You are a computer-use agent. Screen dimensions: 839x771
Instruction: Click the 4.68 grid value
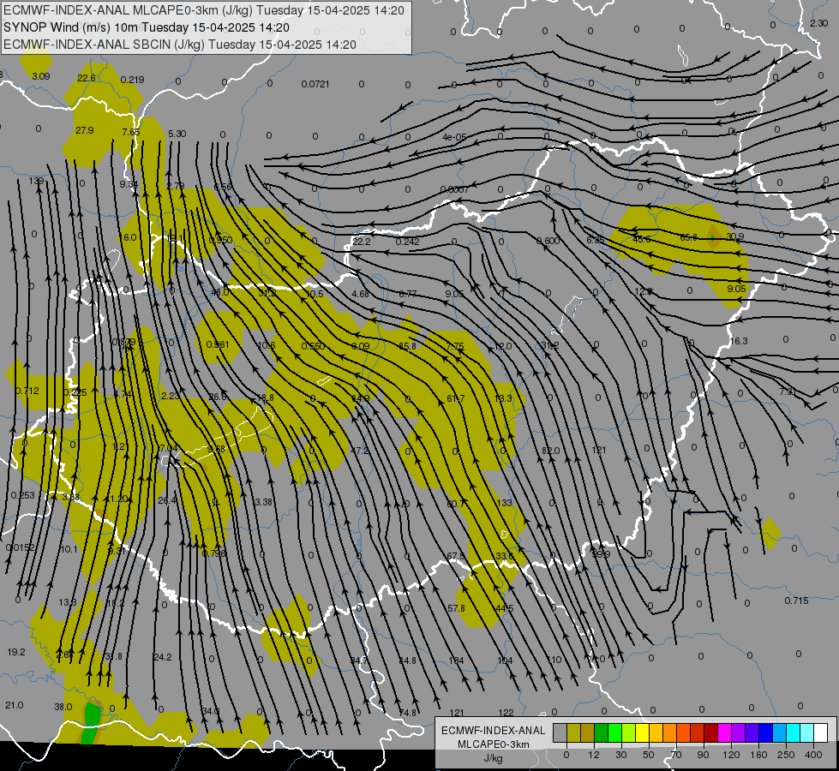pos(360,294)
